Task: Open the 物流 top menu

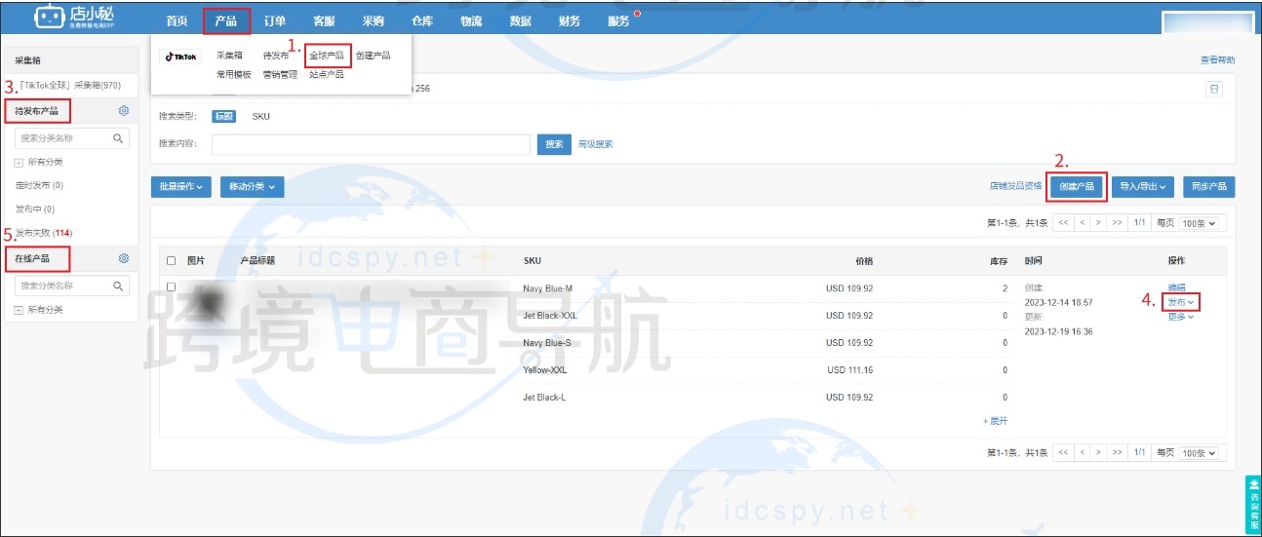Action: pyautogui.click(x=471, y=20)
